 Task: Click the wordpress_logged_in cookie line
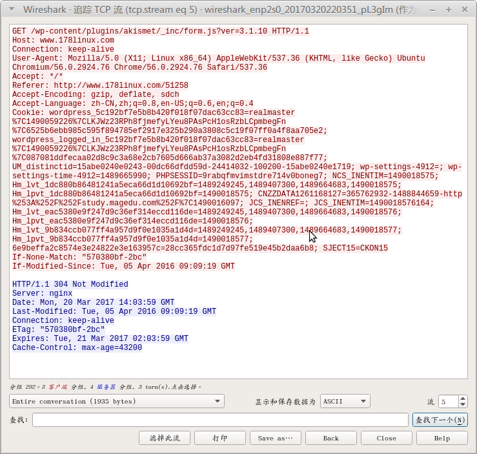pyautogui.click(x=158, y=139)
